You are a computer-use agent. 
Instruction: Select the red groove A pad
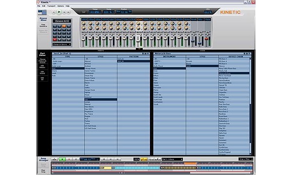coord(55,40)
